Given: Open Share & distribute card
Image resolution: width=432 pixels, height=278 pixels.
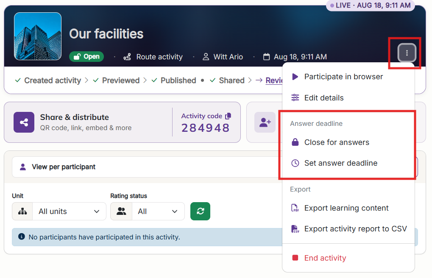Looking at the screenshot, I should click(x=123, y=122).
